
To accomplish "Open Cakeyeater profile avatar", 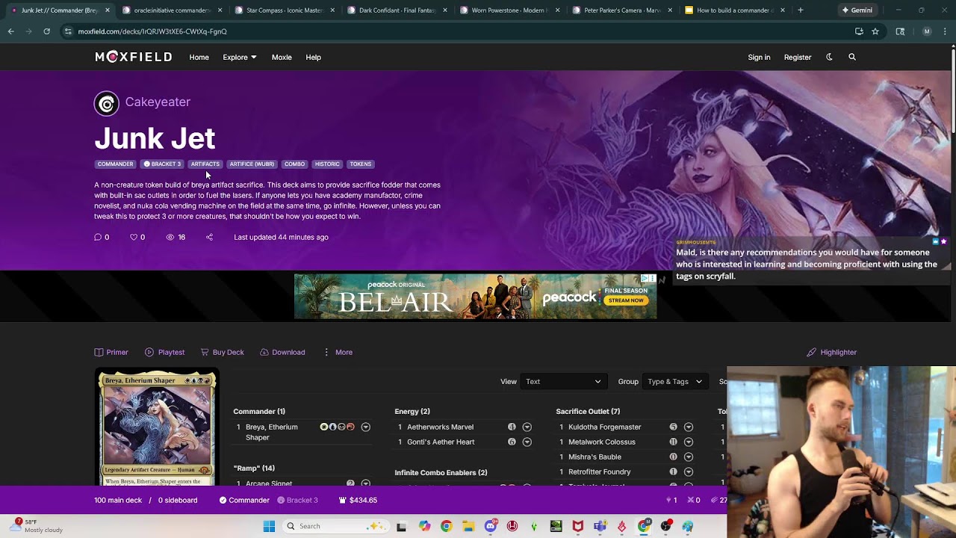I will coord(107,104).
